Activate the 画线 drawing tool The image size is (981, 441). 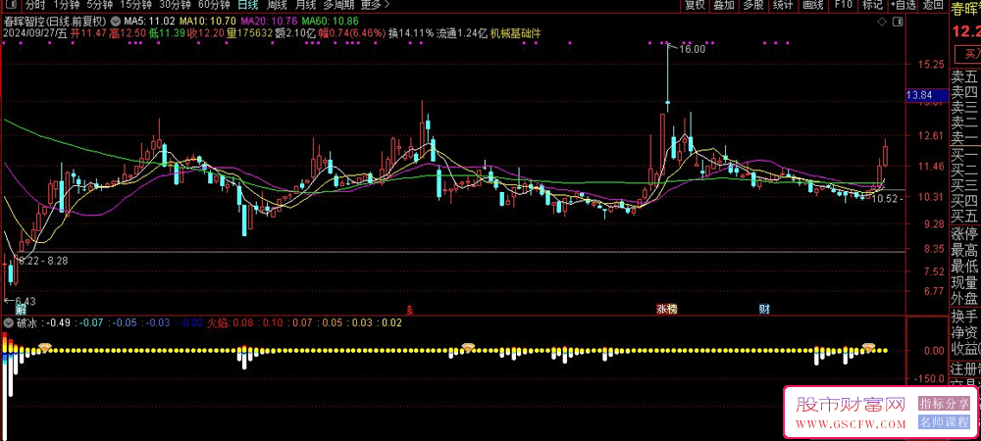point(812,5)
